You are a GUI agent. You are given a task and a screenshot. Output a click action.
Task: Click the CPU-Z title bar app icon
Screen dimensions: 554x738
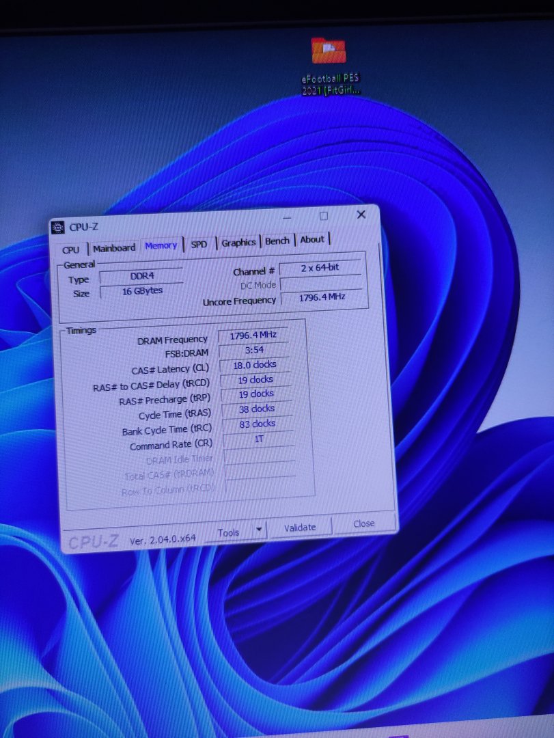pyautogui.click(x=58, y=228)
